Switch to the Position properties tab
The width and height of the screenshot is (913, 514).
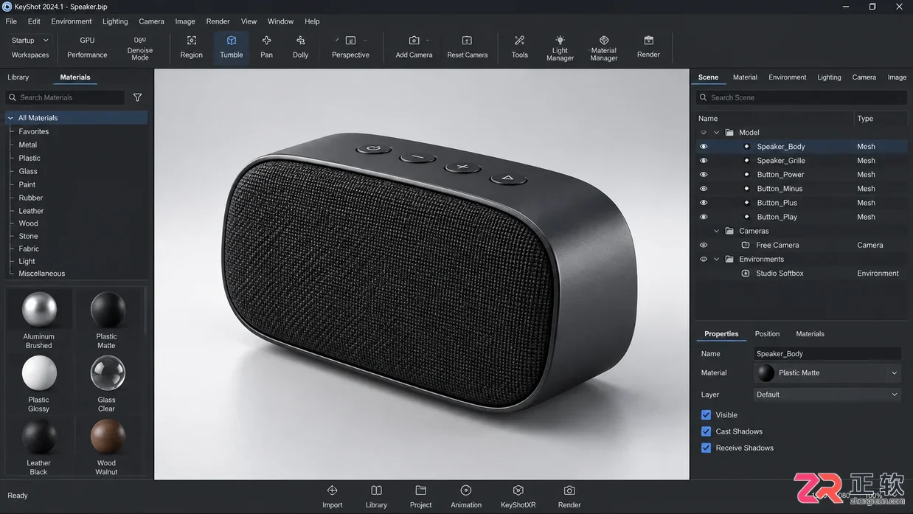(767, 334)
